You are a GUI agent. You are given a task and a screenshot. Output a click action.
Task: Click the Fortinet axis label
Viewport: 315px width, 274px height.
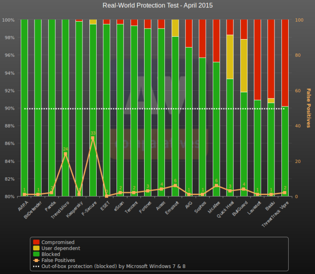(145, 207)
